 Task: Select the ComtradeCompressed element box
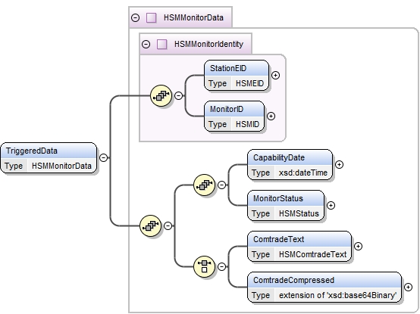[x=324, y=288]
